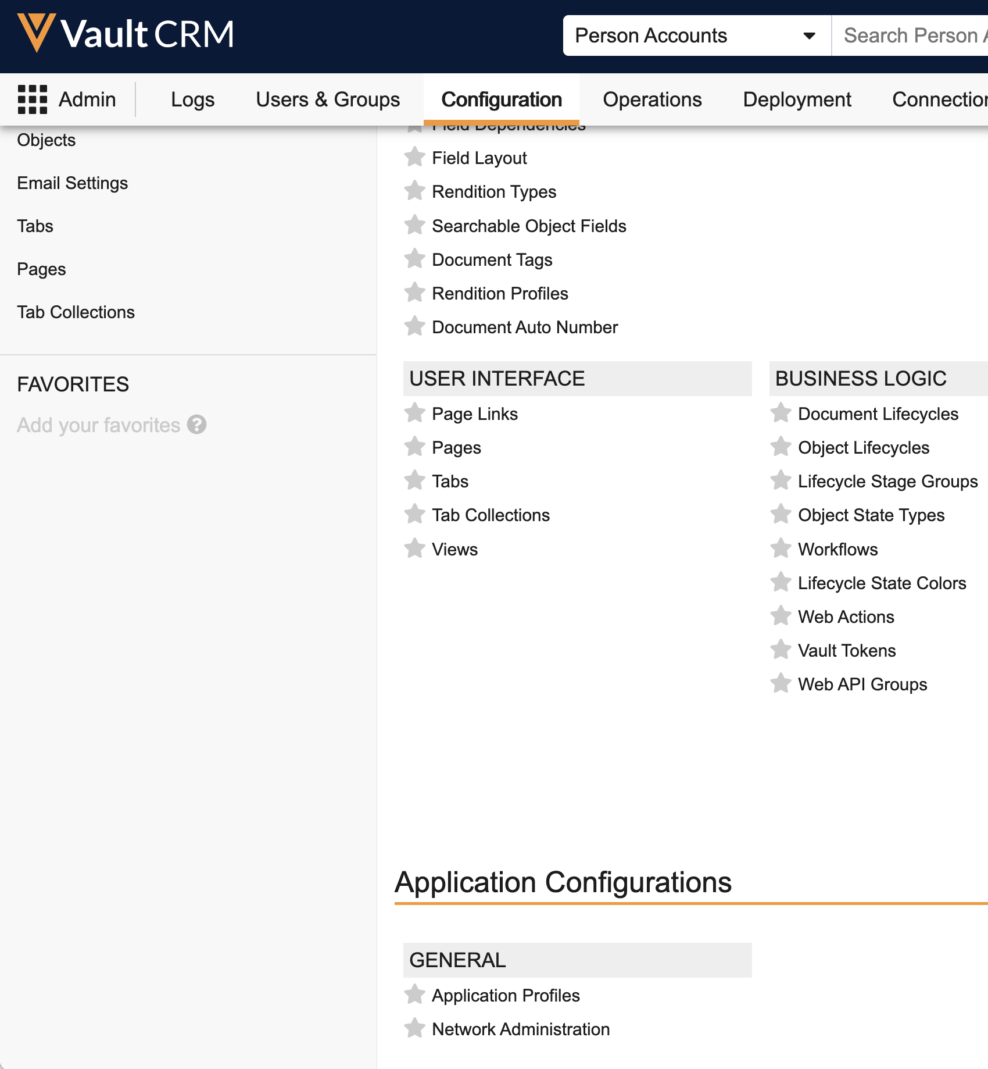Open the Network Administration link

point(520,1029)
